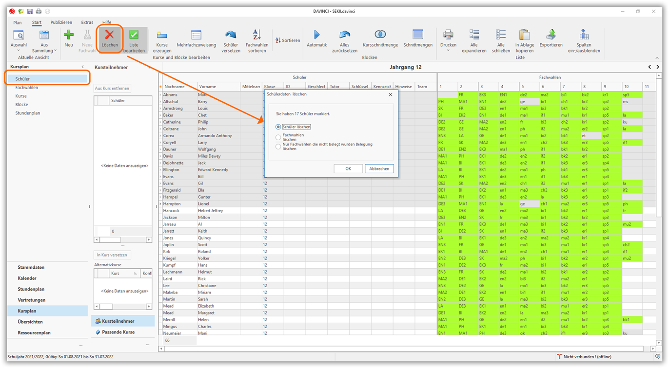Click In Ablage kopieren icon
Image resolution: width=669 pixels, height=368 pixels.
(524, 35)
